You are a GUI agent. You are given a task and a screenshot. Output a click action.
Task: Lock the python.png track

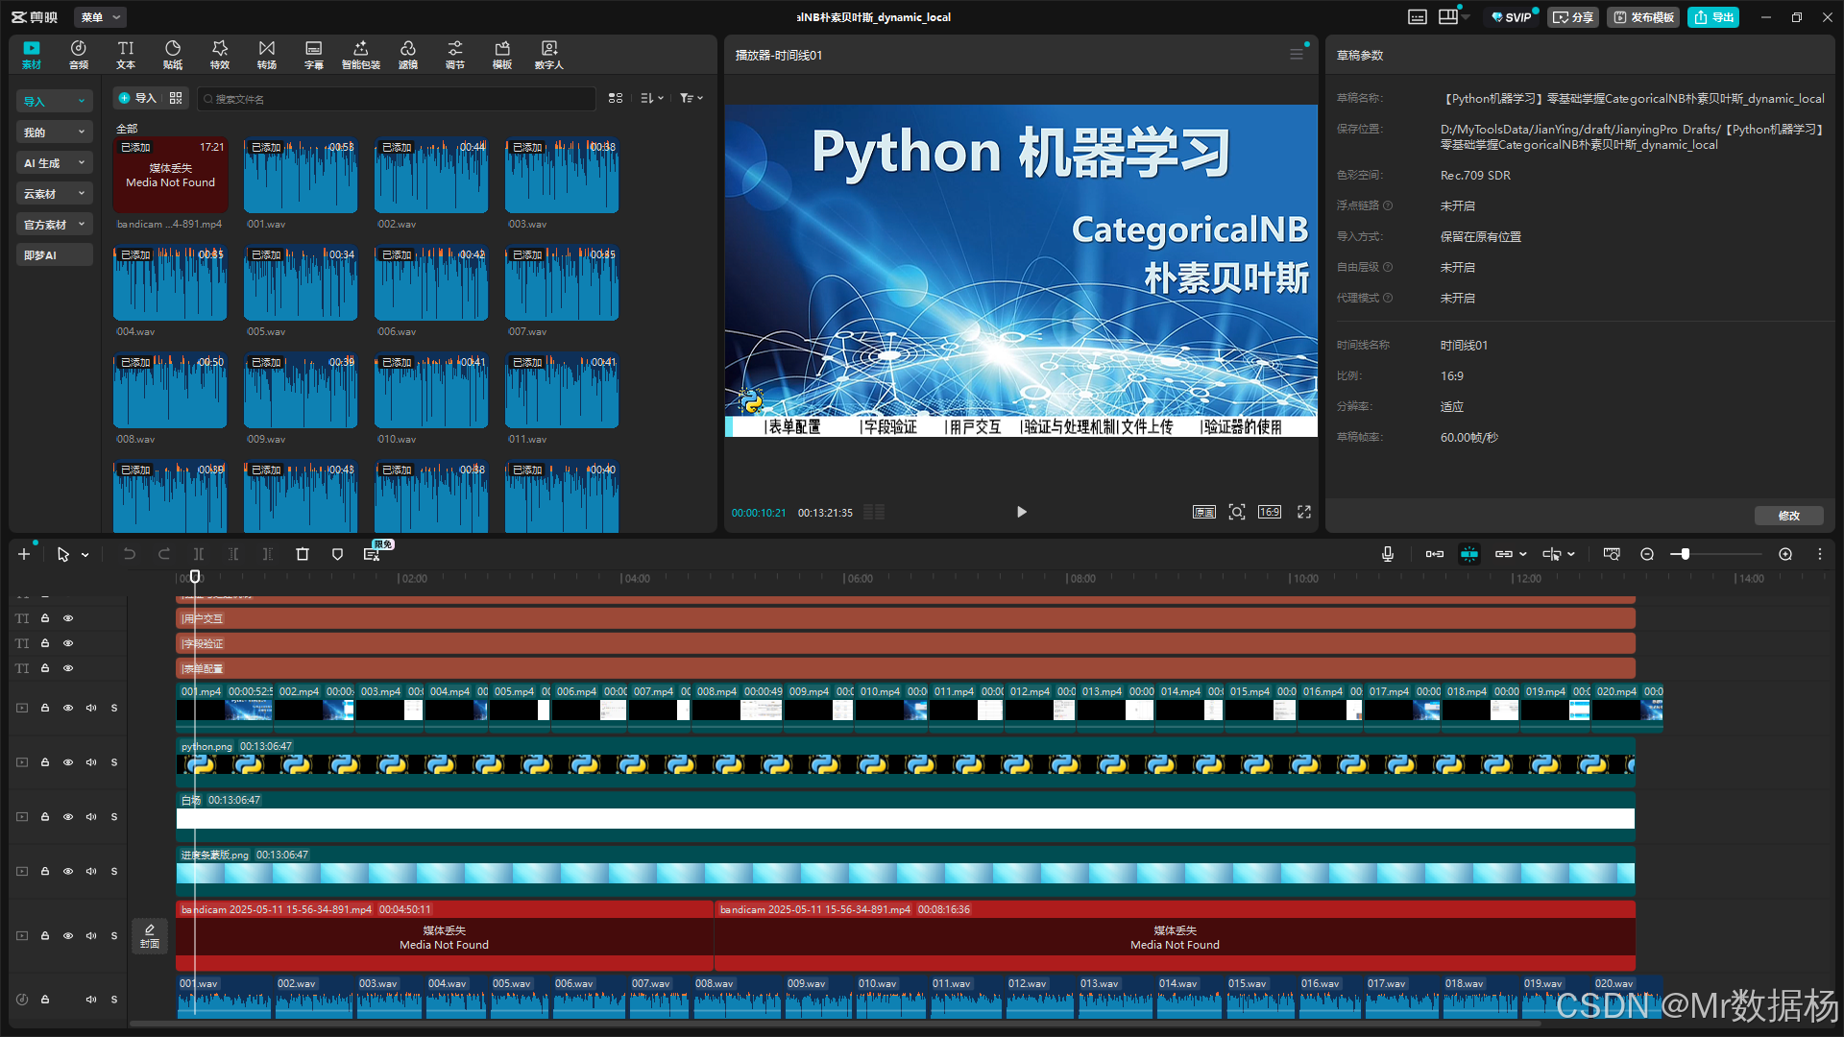point(45,762)
